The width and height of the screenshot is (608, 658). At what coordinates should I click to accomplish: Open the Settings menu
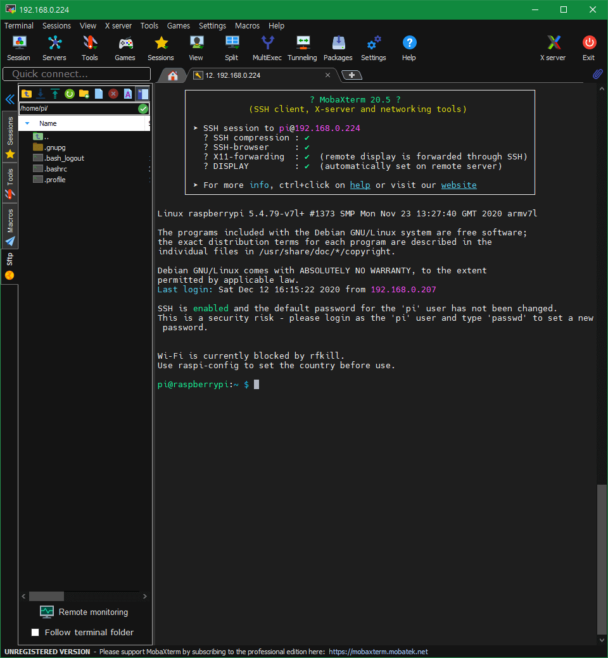click(212, 25)
